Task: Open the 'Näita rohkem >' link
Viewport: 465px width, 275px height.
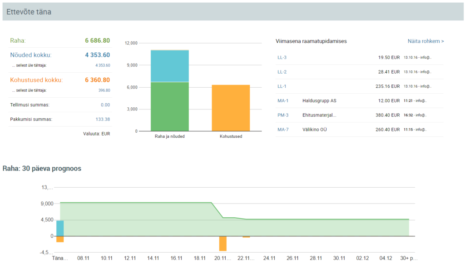Action: (425, 41)
